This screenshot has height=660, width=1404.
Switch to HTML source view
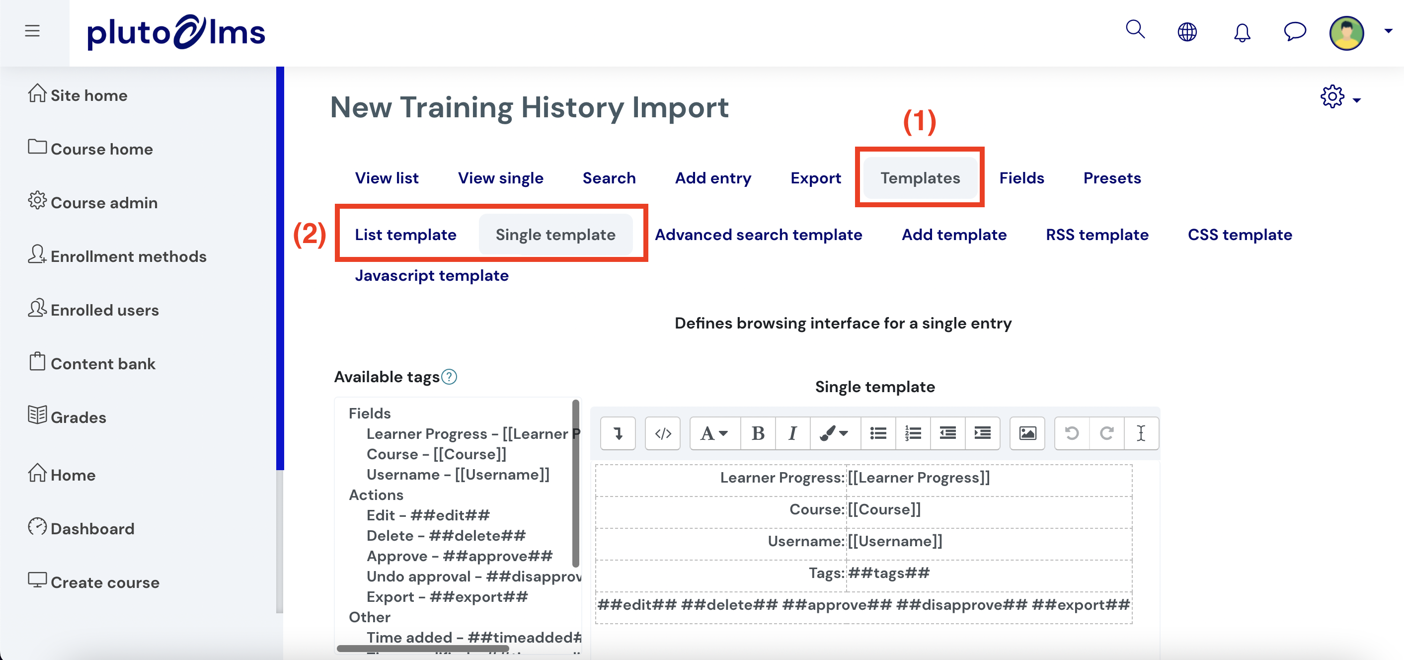coord(663,434)
